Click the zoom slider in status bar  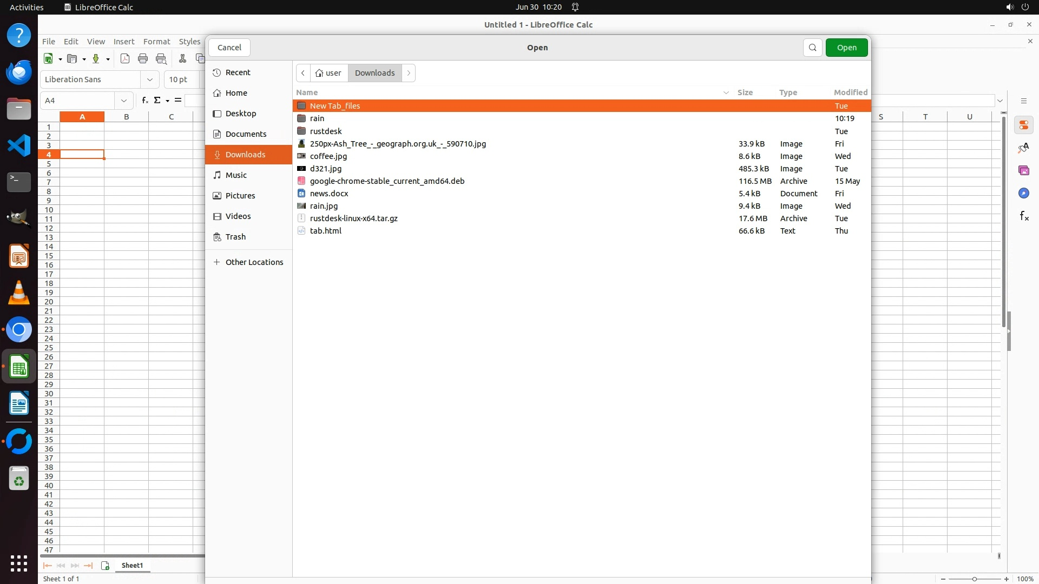point(974,579)
